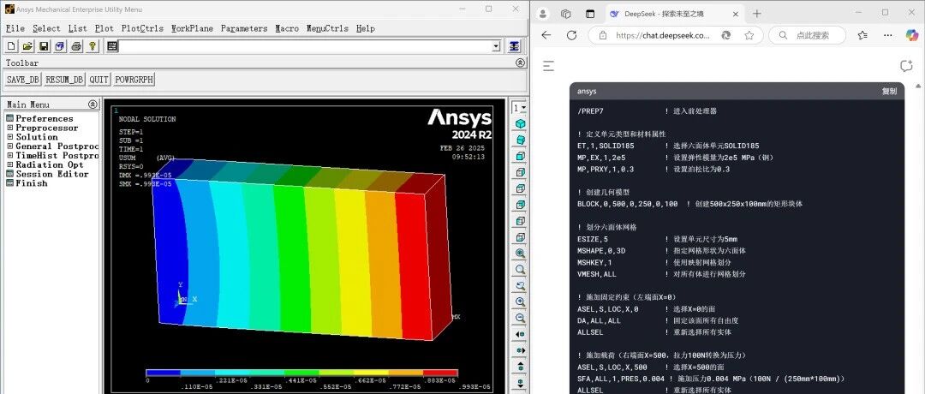Open DeepSeek sidebar hamburger menu
This screenshot has height=394, width=925.
(x=549, y=66)
